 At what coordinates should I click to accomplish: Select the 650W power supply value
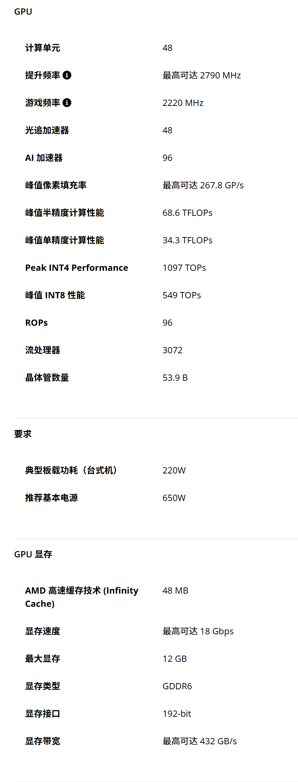point(174,498)
